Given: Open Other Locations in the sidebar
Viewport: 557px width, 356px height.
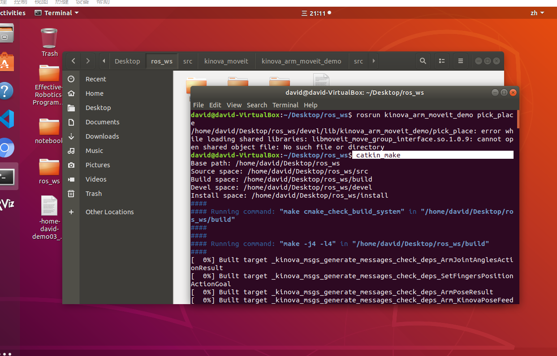Looking at the screenshot, I should 109,212.
